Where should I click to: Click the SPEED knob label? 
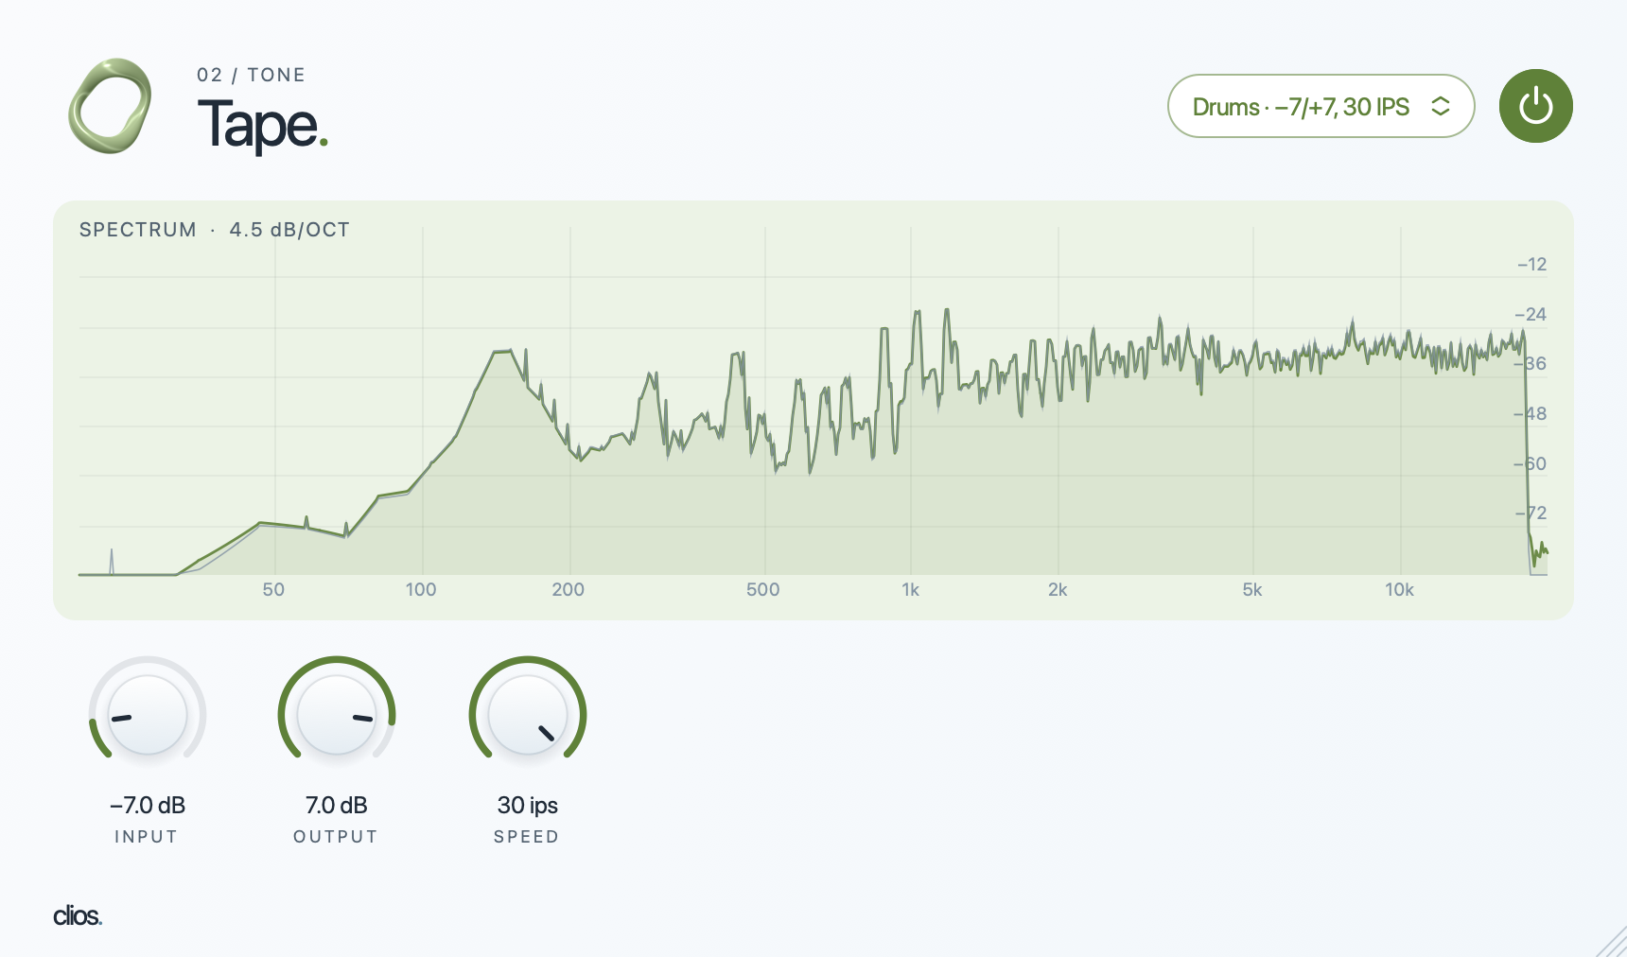tap(527, 837)
